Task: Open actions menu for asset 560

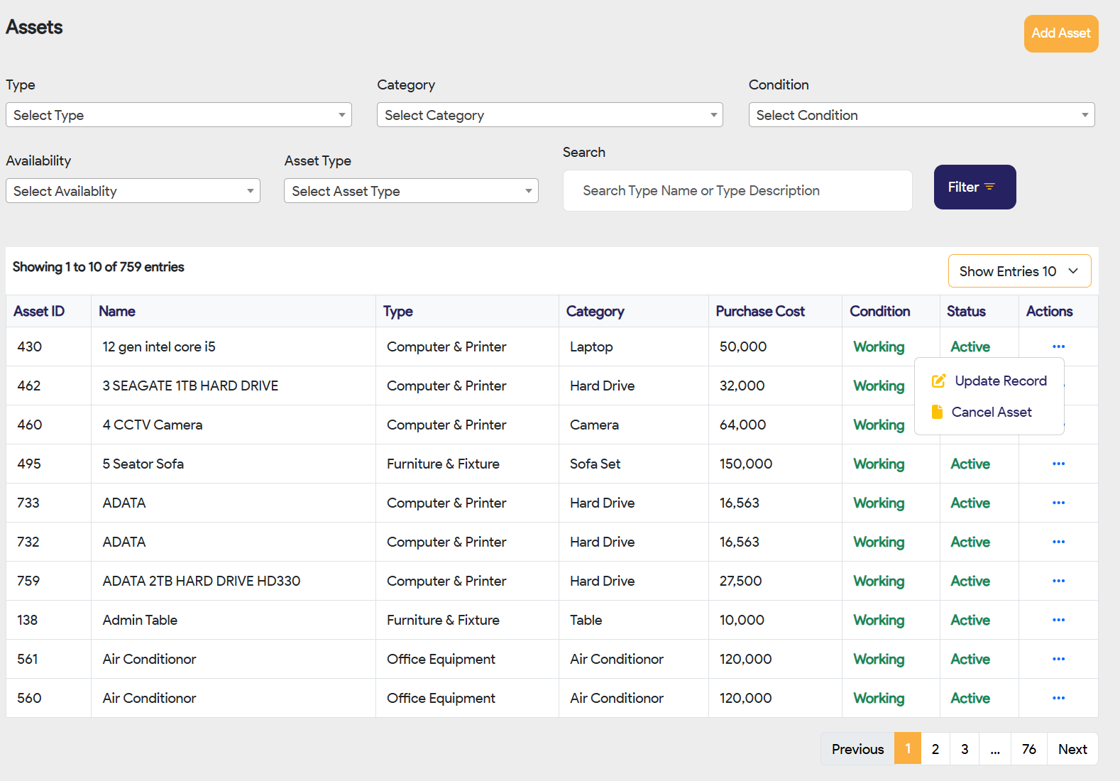Action: pyautogui.click(x=1058, y=698)
